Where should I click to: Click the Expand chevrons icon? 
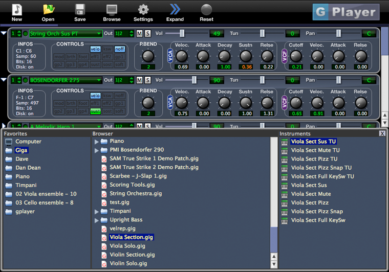pos(175,10)
